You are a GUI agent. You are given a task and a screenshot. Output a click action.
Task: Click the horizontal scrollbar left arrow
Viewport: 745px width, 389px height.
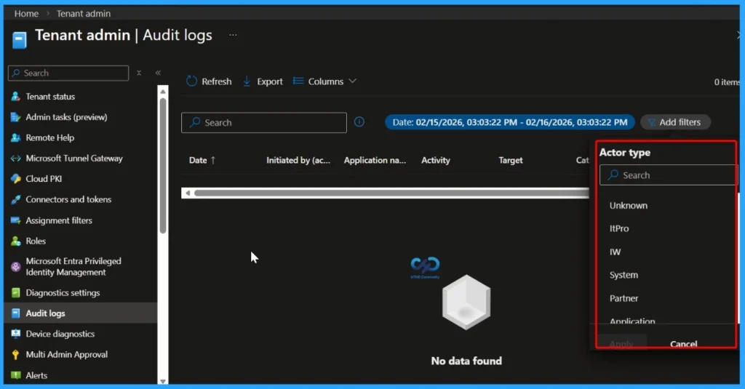[188, 193]
